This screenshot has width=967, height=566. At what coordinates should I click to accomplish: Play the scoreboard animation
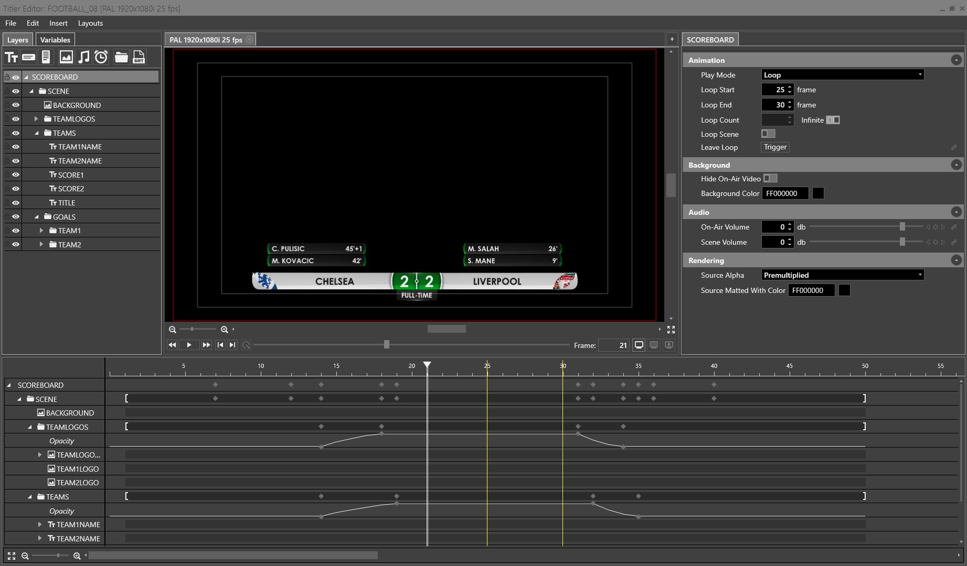pos(189,345)
